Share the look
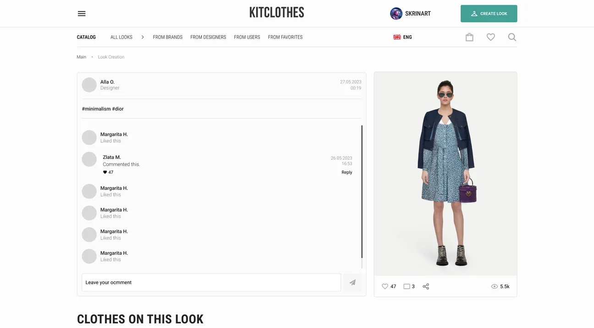Viewport: 594px width, 328px height. click(x=426, y=286)
